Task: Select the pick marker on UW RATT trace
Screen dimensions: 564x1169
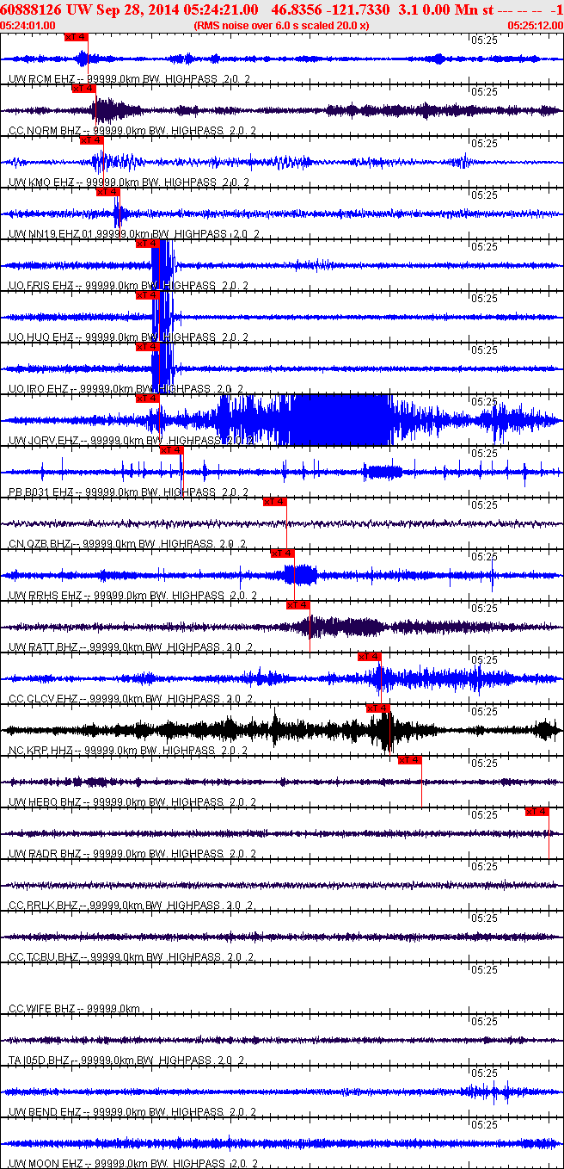Action: [298, 605]
